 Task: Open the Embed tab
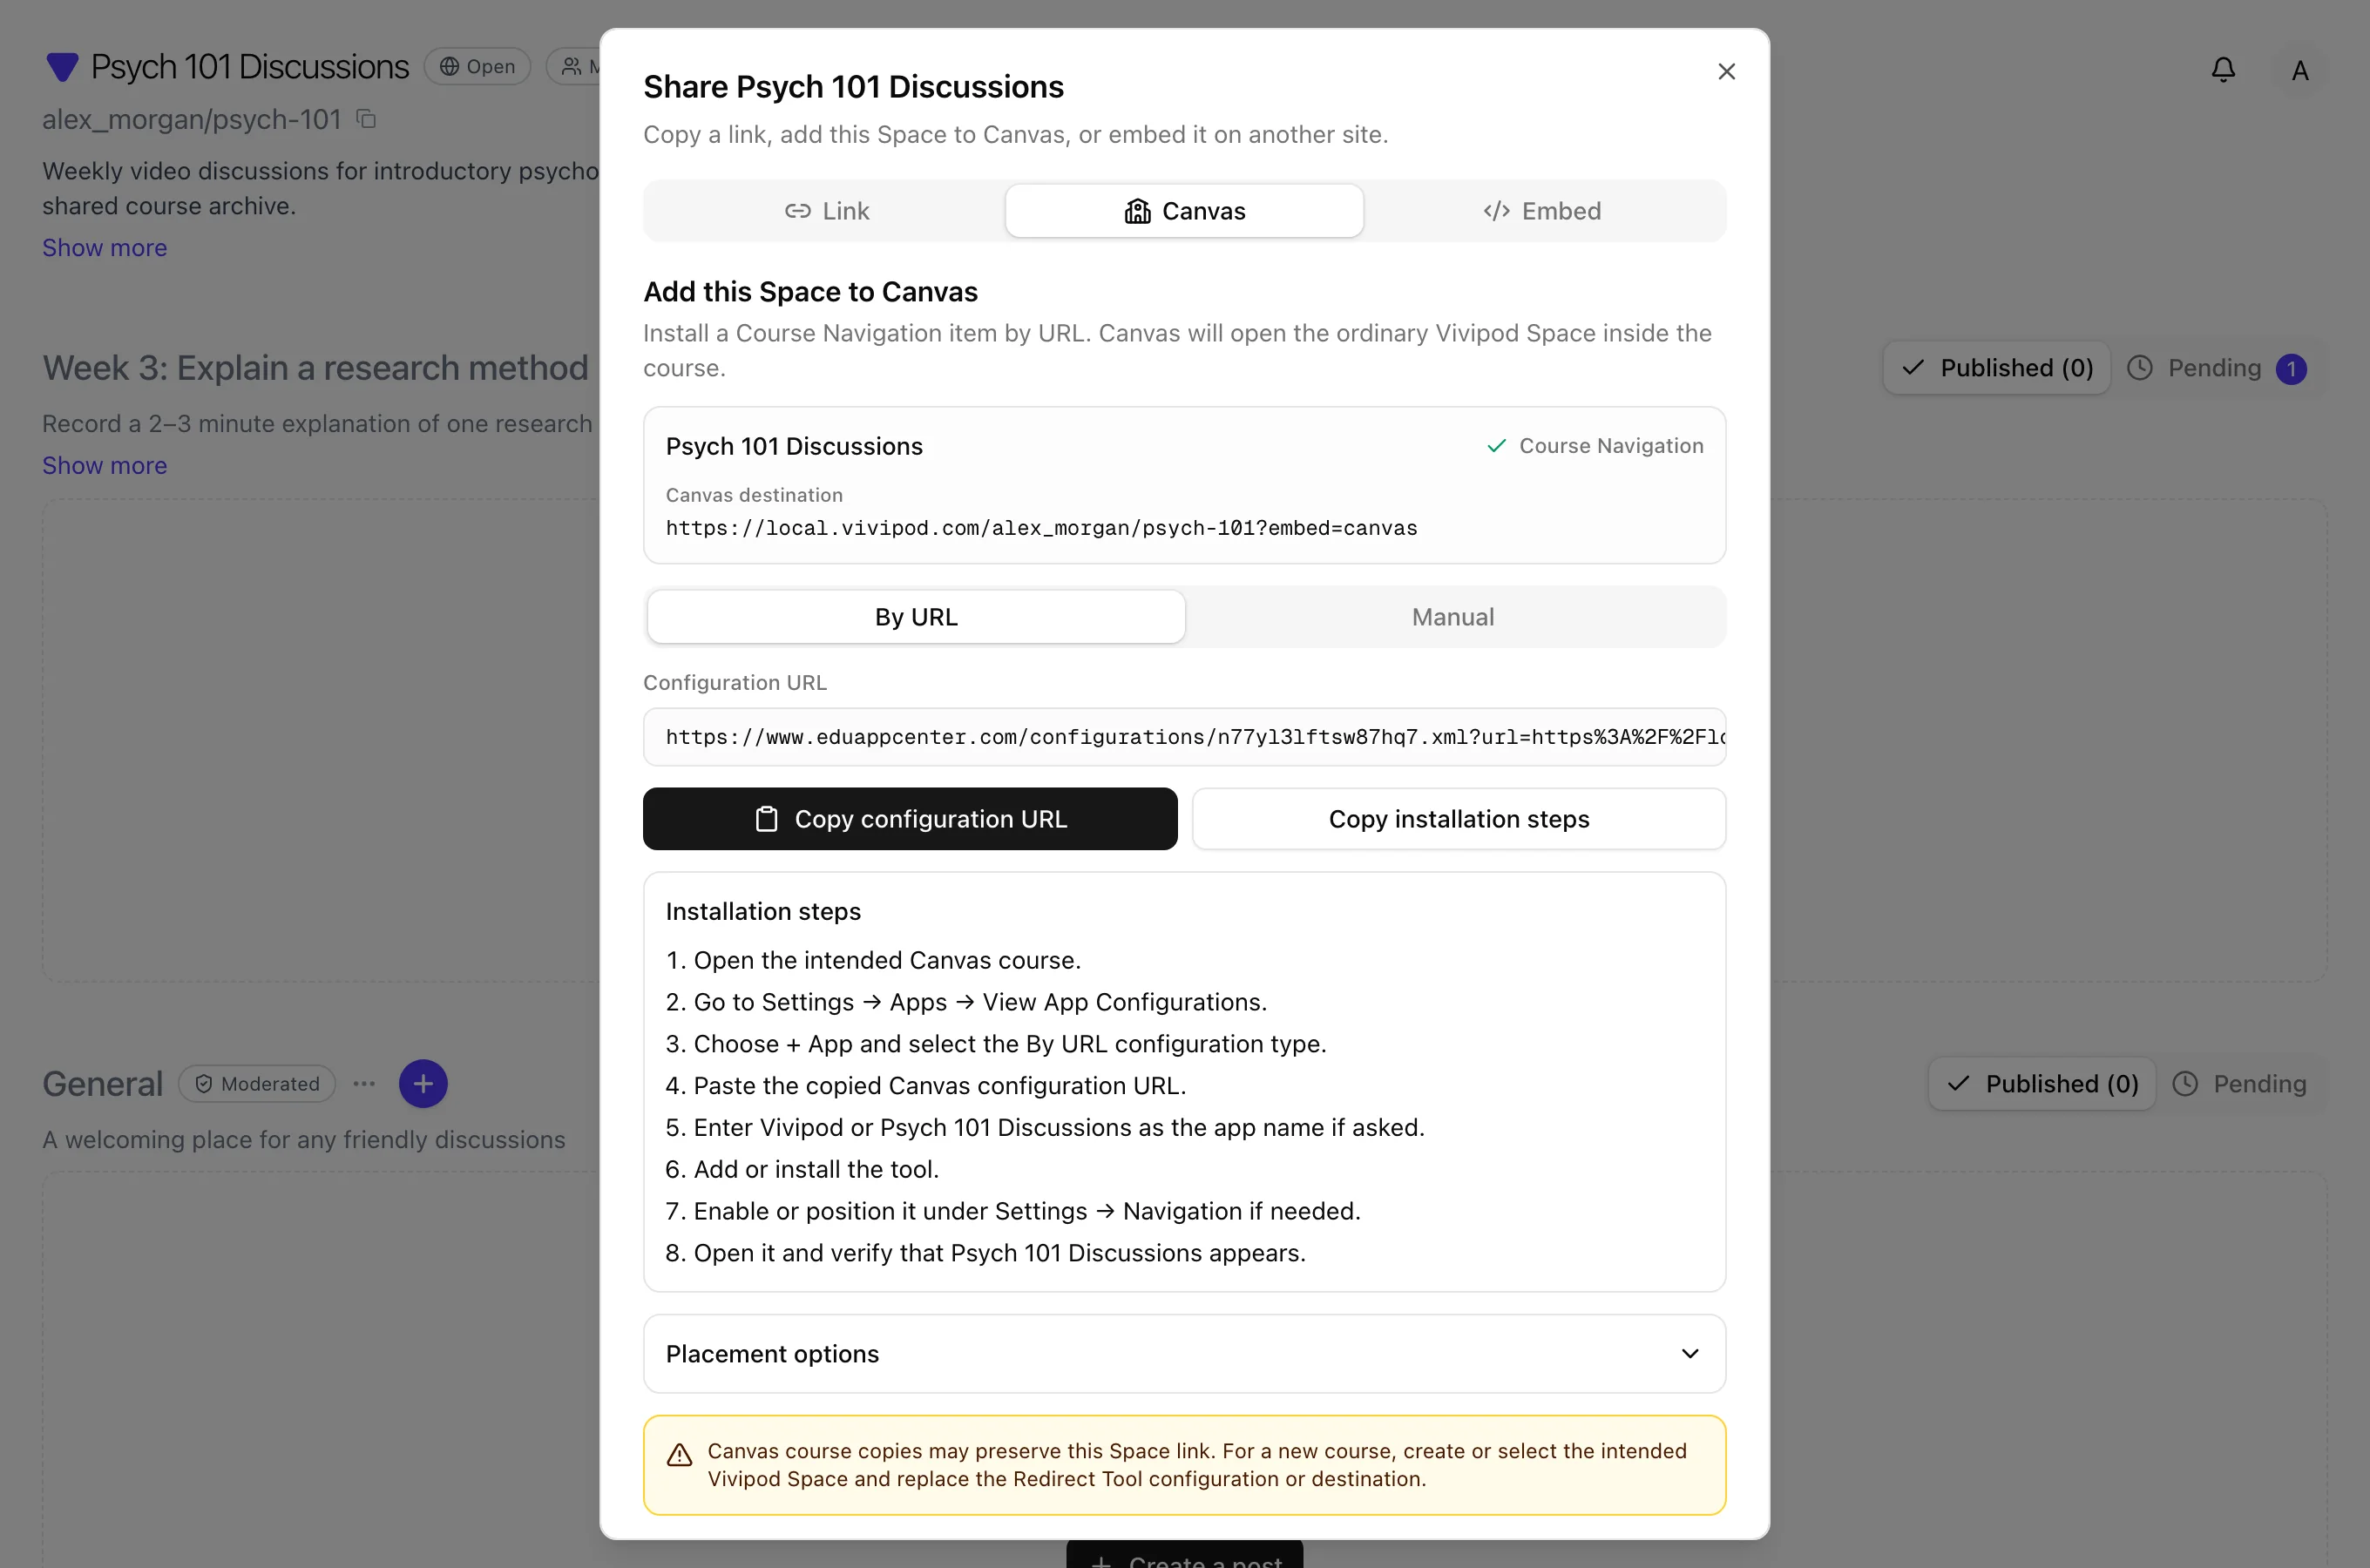coord(1542,211)
